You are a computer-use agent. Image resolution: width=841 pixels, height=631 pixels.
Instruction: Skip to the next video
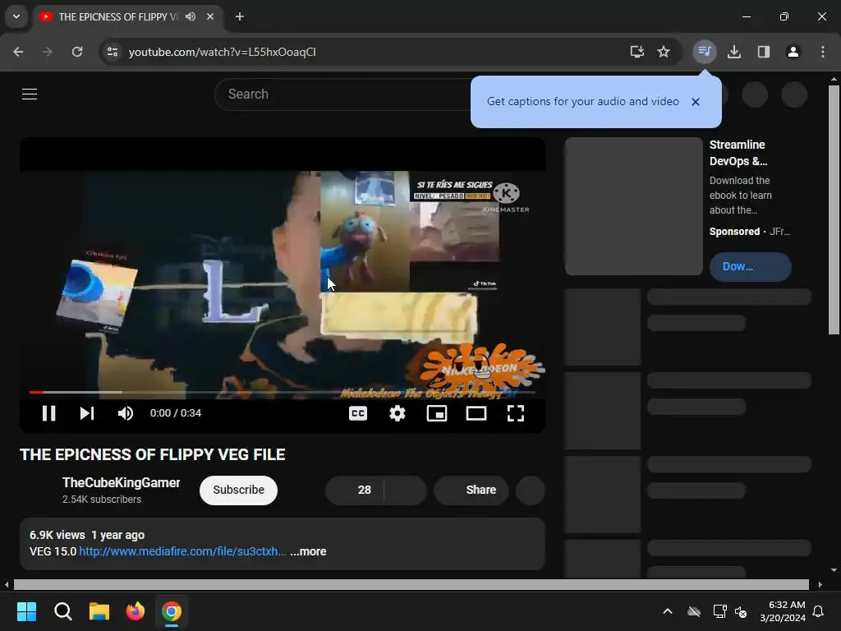click(87, 413)
